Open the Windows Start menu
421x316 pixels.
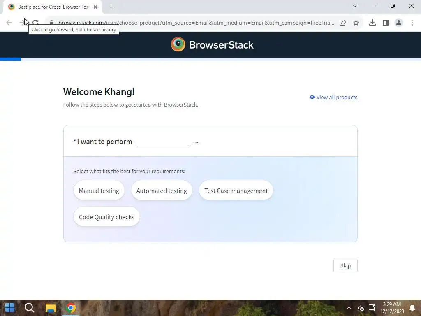(x=10, y=308)
